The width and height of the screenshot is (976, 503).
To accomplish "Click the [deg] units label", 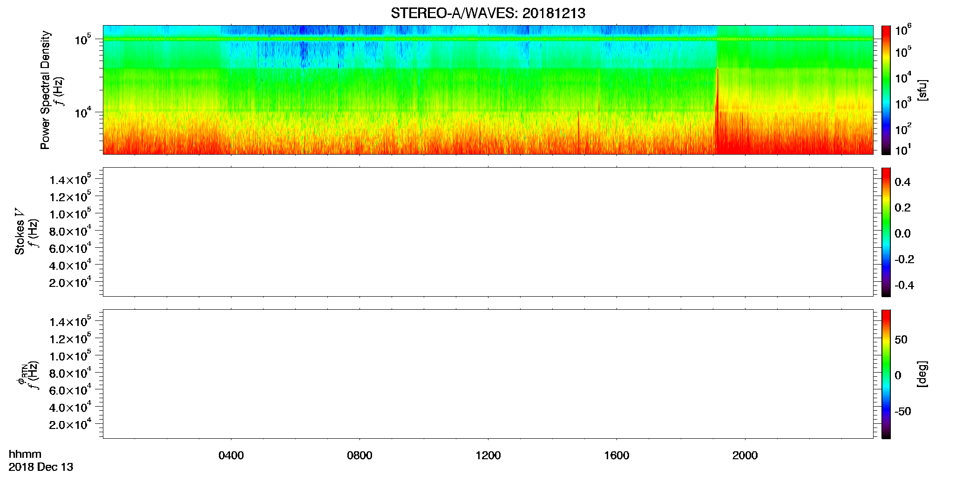I will coord(922,374).
